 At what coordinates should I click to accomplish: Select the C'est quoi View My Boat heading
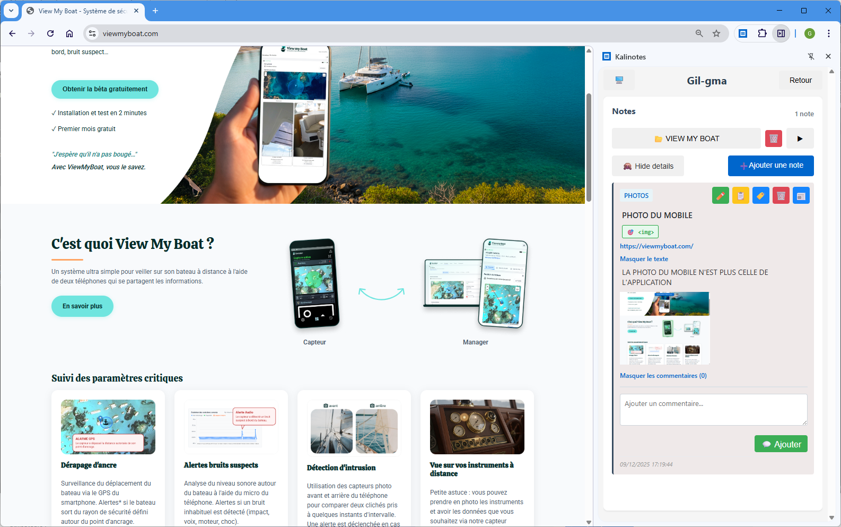click(x=133, y=244)
